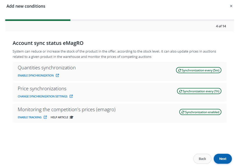Click the external link icon beside Enable Tracking
The height and width of the screenshot is (166, 239).
pyautogui.click(x=45, y=117)
